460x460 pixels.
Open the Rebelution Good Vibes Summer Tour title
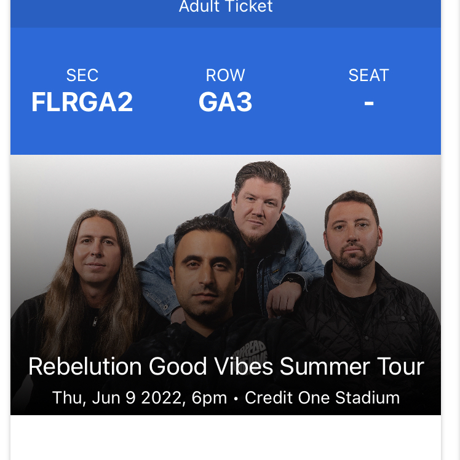coord(226,367)
